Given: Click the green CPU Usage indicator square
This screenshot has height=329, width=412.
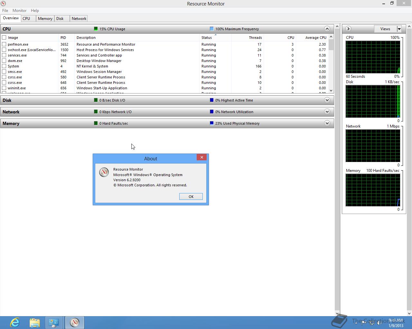Looking at the screenshot, I should 96,29.
